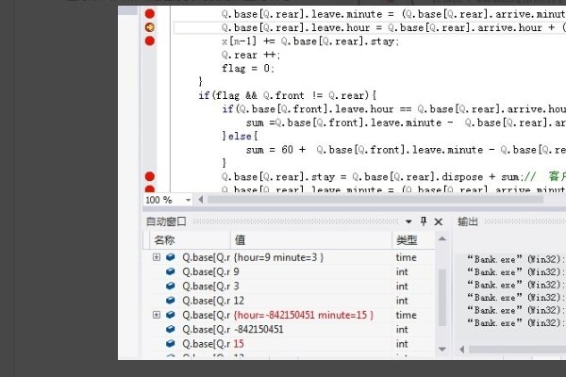Open the 100 % zoom dropdown
Viewport: 566px width, 377px height.
point(188,200)
